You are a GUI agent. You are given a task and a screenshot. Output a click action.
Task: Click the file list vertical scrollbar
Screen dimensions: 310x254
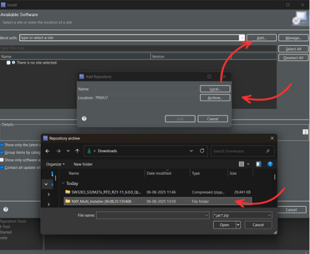coord(274,177)
